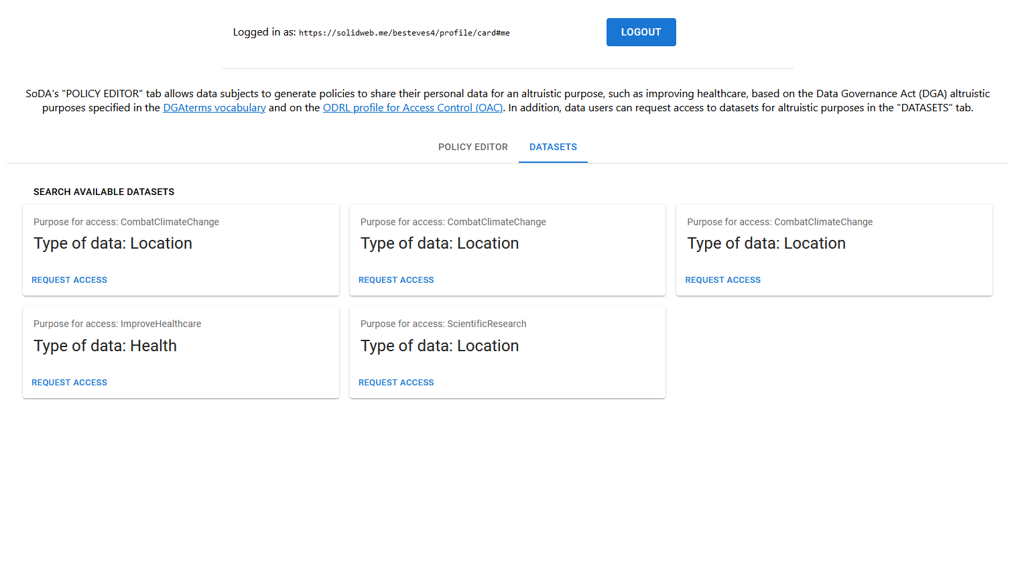Request access on the ImproveHealthcare Health dataset
Viewport: 1012px width, 565px height.
point(69,383)
